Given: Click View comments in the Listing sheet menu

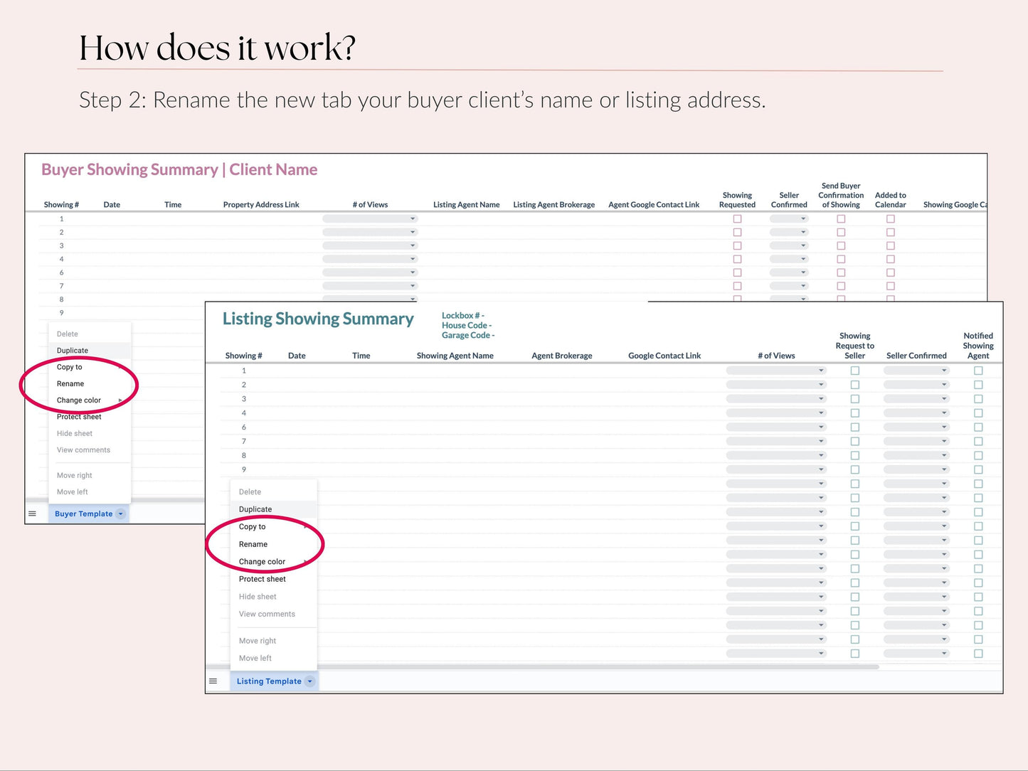Looking at the screenshot, I should pyautogui.click(x=267, y=615).
